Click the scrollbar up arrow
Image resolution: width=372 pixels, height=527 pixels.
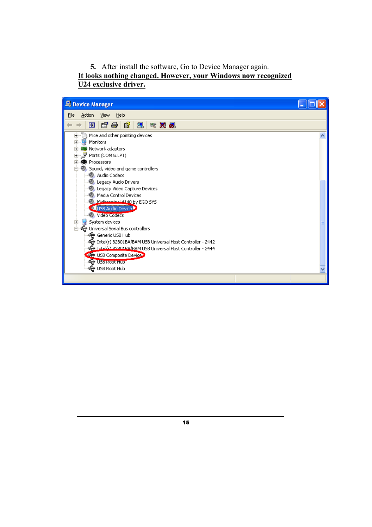click(x=322, y=136)
